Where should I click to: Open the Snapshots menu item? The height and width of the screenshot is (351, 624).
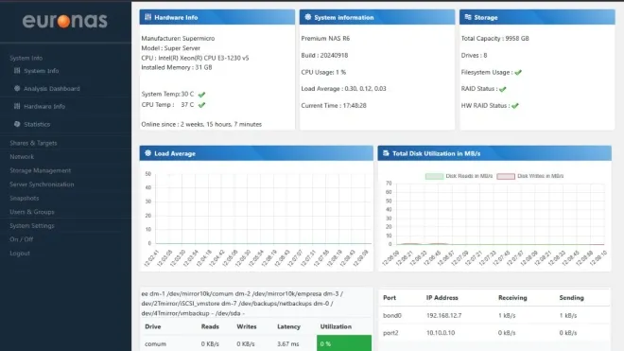pyautogui.click(x=25, y=198)
